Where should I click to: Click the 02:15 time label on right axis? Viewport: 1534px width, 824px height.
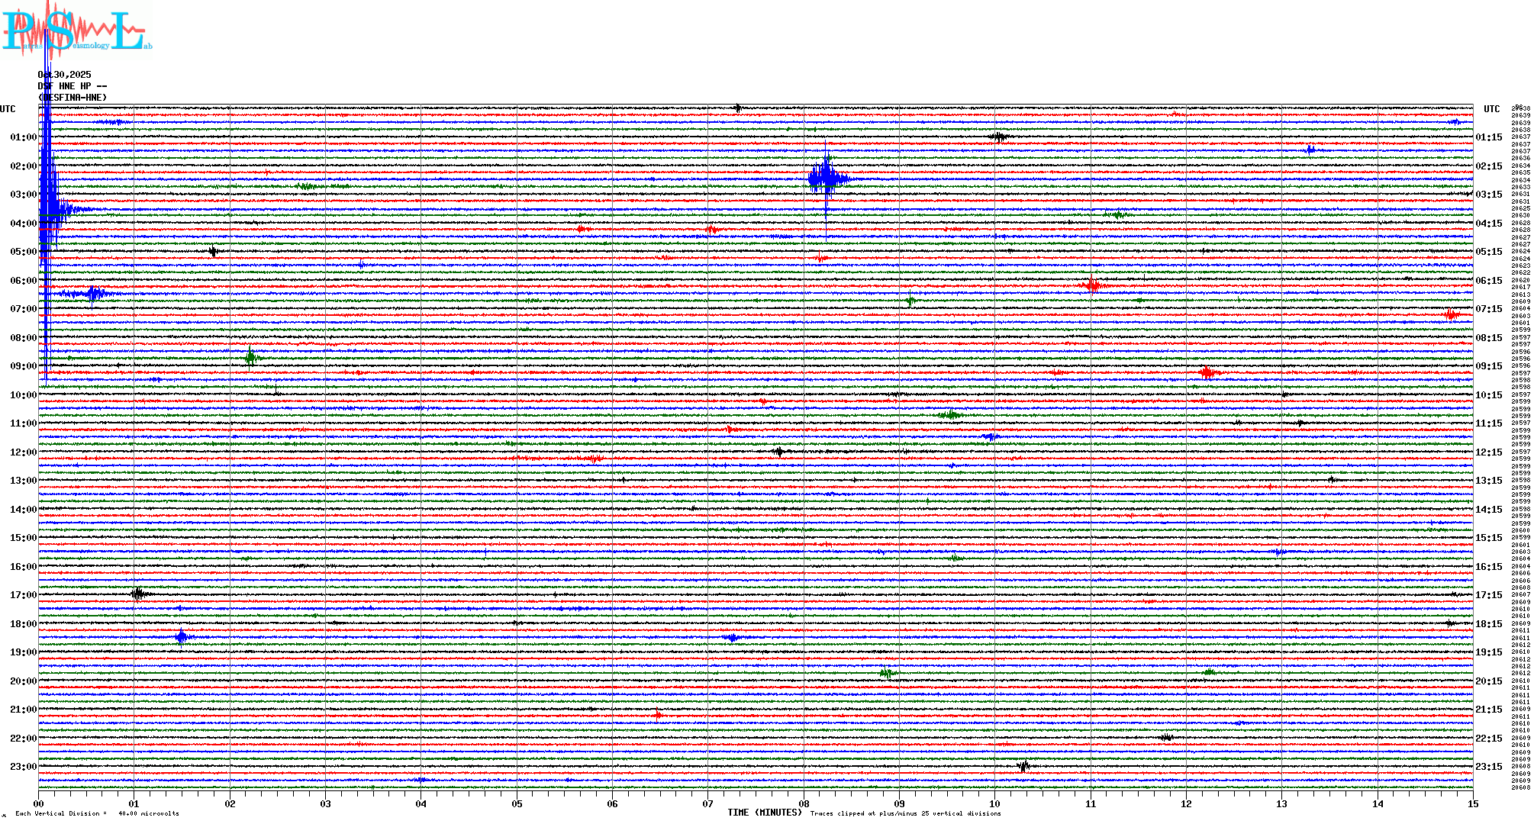1488,166
